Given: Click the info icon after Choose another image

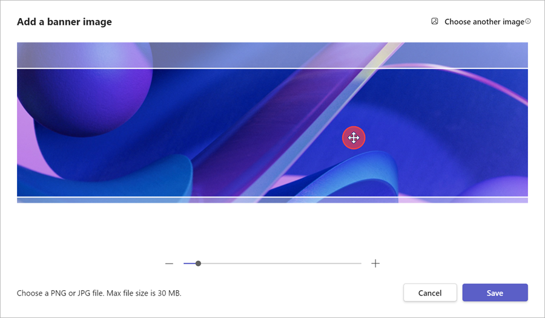Looking at the screenshot, I should [x=528, y=21].
